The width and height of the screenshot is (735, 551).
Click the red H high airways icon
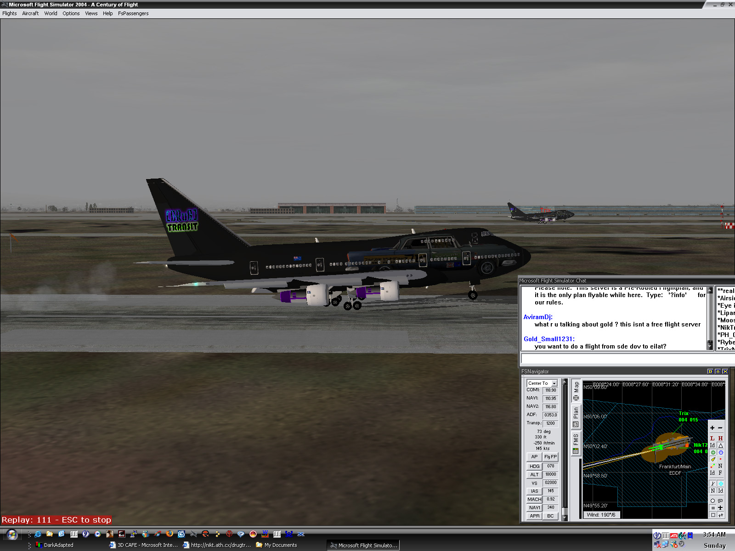pyautogui.click(x=720, y=439)
